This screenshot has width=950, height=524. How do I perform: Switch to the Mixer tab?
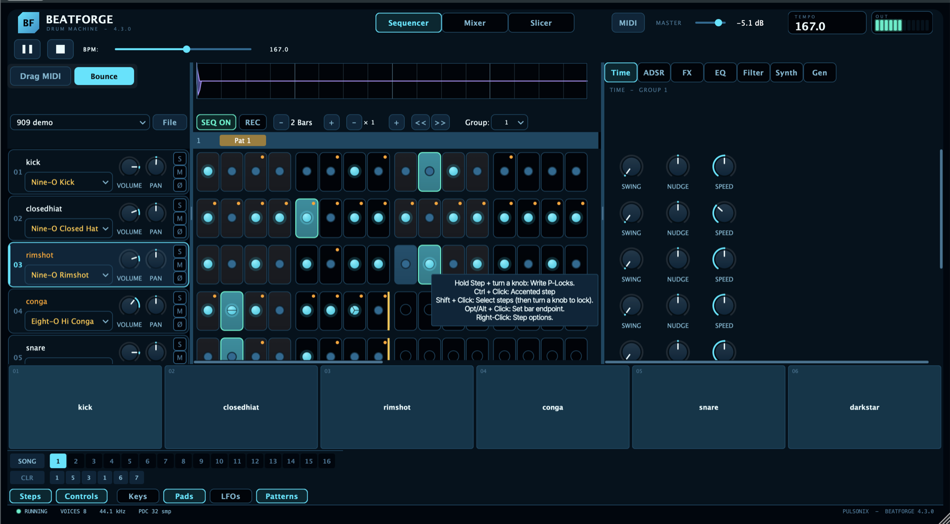474,23
